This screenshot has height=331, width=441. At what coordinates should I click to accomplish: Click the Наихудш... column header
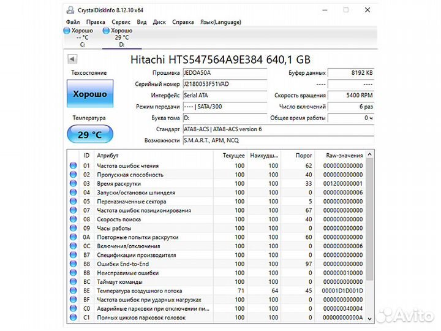[x=264, y=155]
